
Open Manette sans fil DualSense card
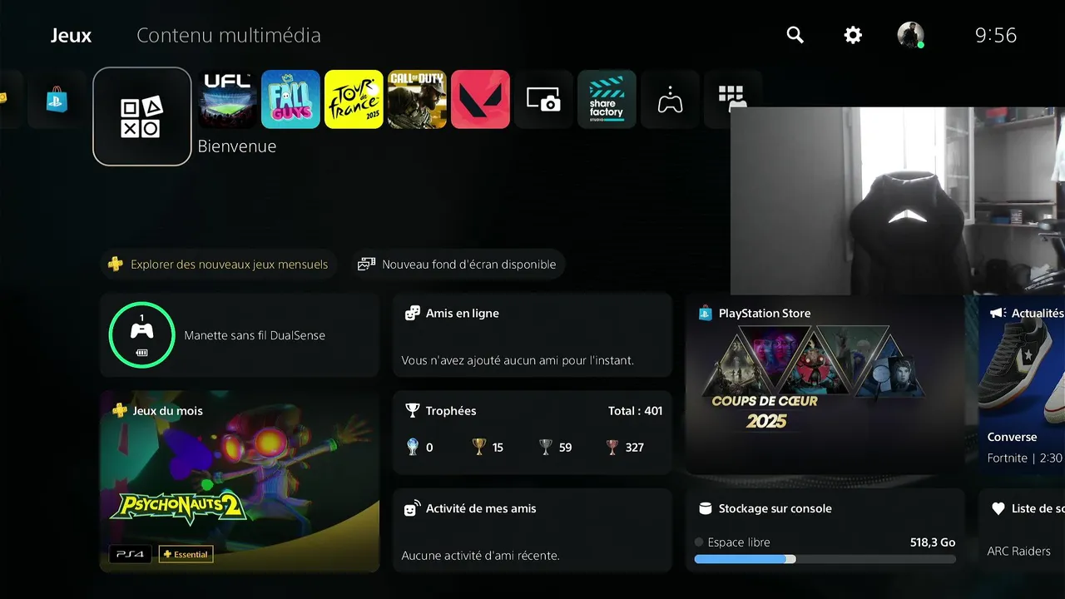pos(240,335)
